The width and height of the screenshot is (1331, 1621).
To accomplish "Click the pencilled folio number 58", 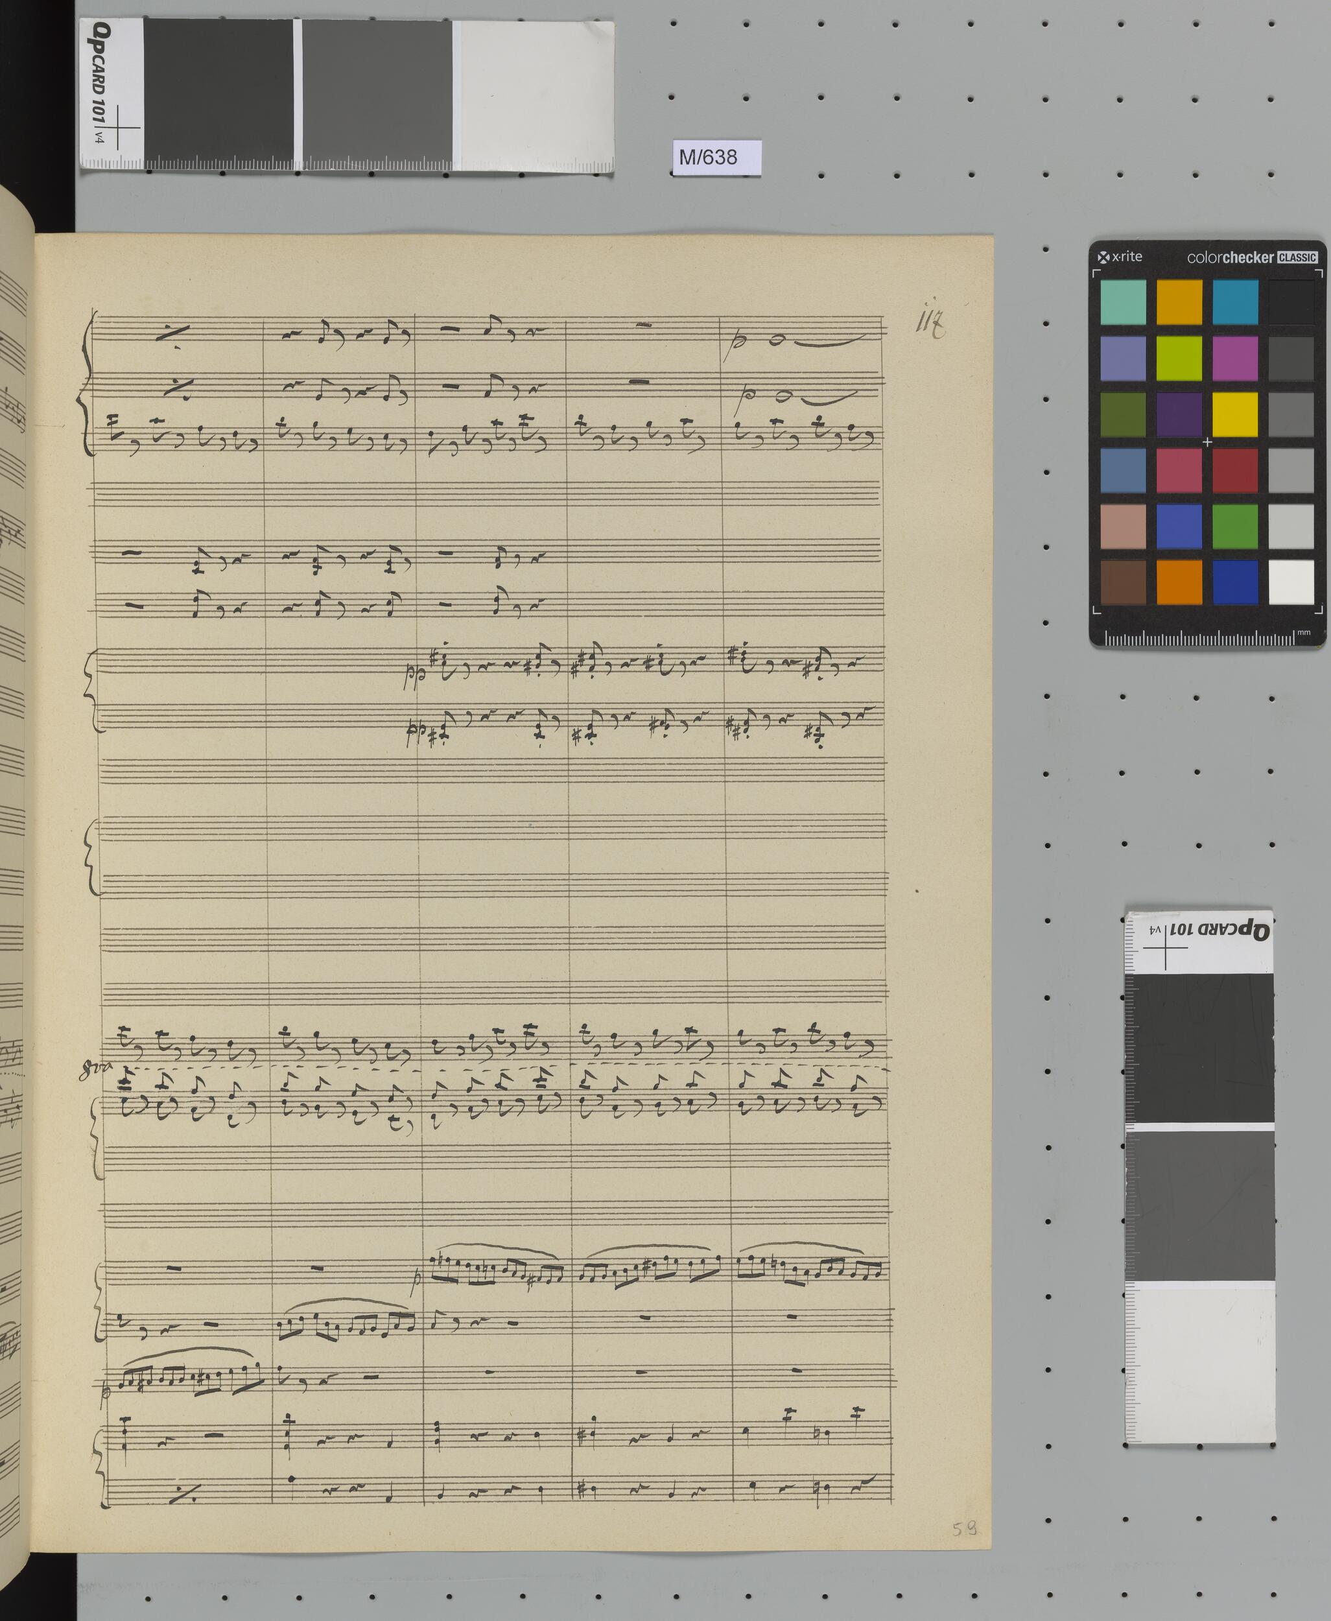I will point(964,1528).
